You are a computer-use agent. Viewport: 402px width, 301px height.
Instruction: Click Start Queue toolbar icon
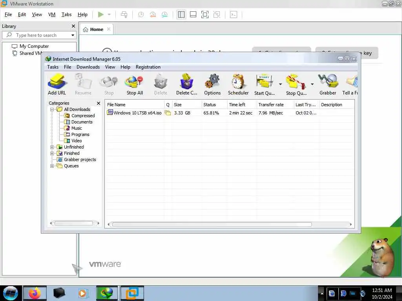click(264, 85)
